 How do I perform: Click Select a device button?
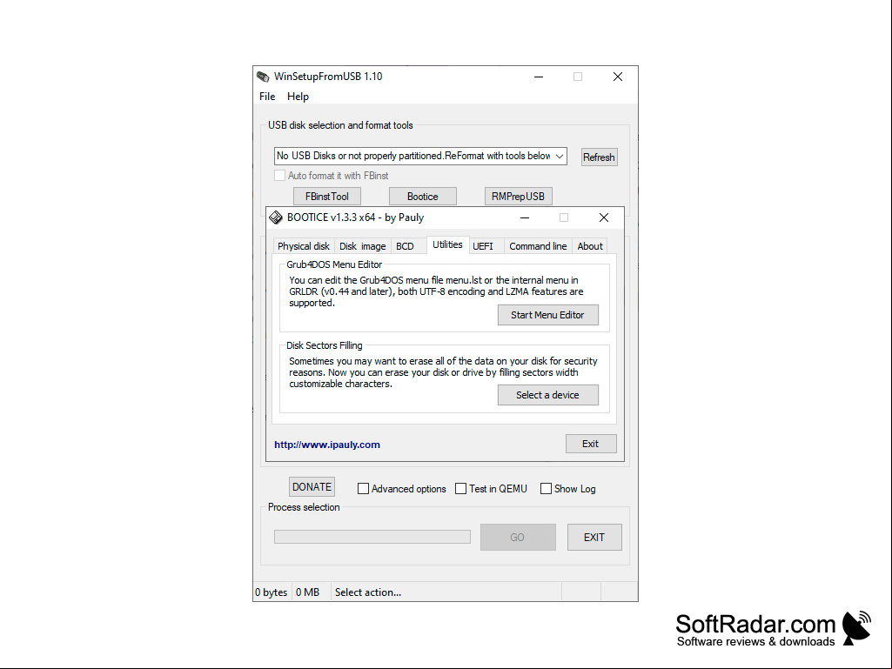coord(548,395)
